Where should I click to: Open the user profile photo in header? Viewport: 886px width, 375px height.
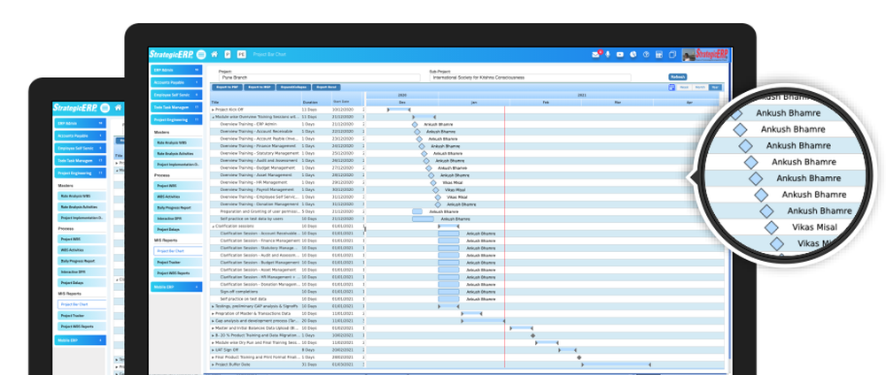pos(688,55)
